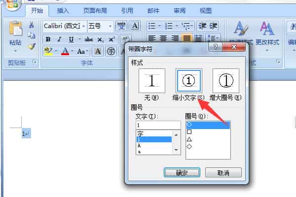Viewport: 296px width, 197px height.
Task: Open the 邮件 Mailings tab
Action: click(153, 10)
